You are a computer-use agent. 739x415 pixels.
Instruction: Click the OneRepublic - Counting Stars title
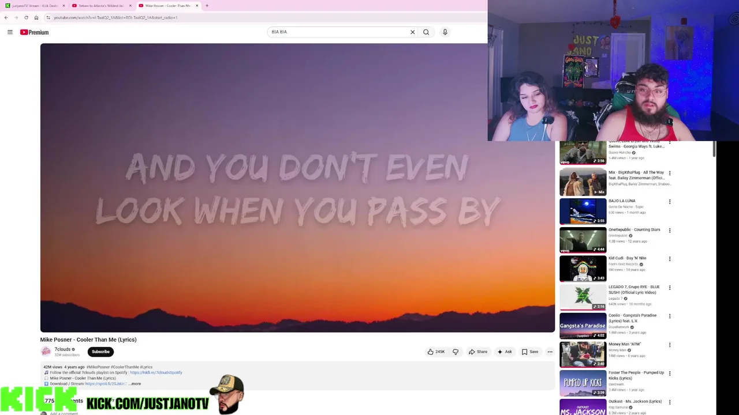tap(635, 230)
